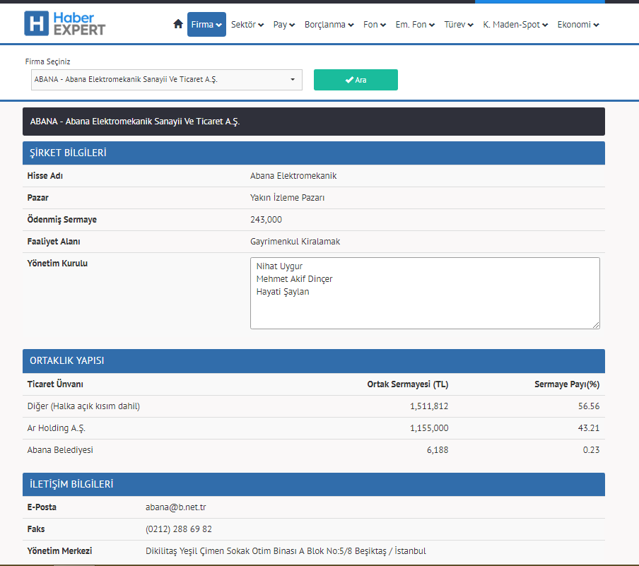This screenshot has height=566, width=639.
Task: Click the Ödenmiş Sermaye value 243,000
Action: pos(266,220)
